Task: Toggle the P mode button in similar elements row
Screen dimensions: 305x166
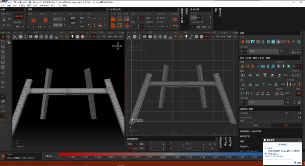Action: [244, 51]
